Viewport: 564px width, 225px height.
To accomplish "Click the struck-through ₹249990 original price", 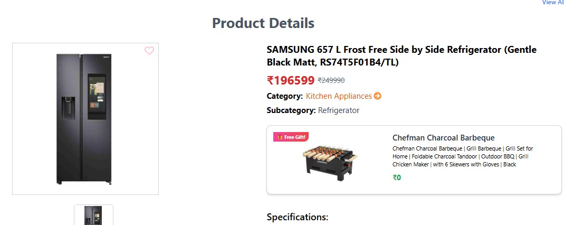I will 331,80.
